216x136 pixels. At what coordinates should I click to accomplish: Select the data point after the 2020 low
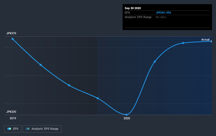point(155,62)
